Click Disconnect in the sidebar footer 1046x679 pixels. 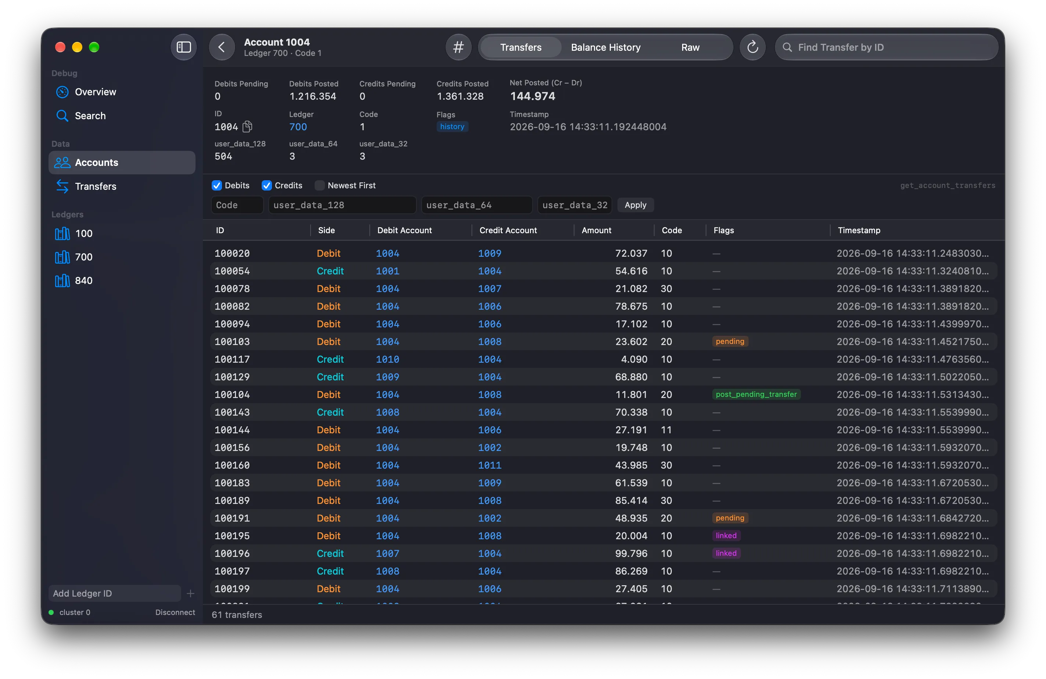pyautogui.click(x=175, y=612)
